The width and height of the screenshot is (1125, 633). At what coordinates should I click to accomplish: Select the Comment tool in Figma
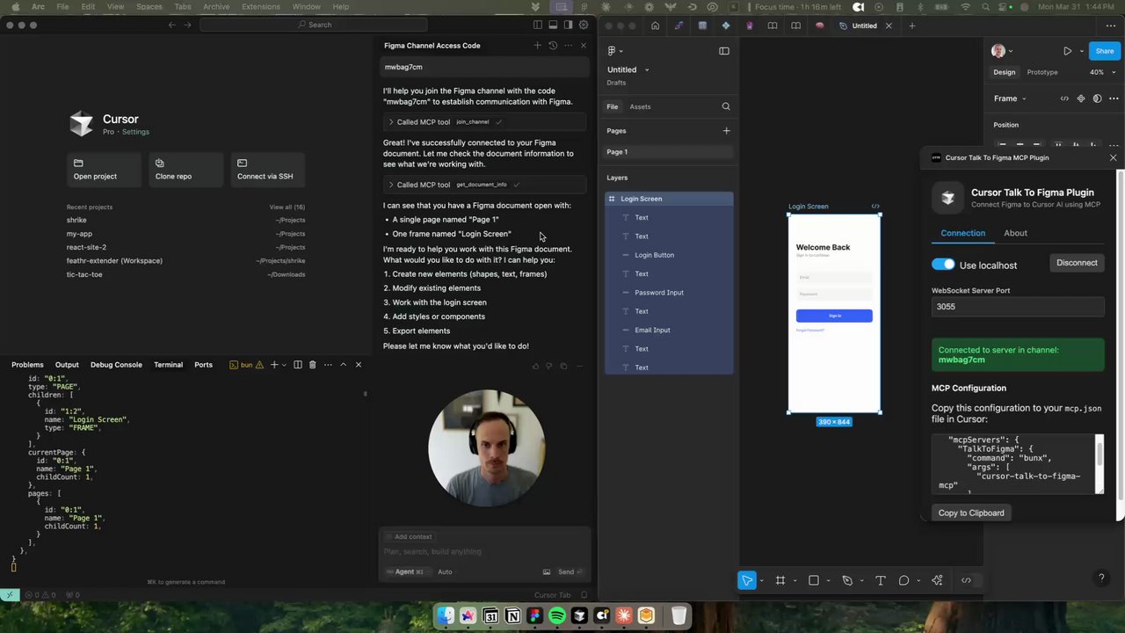point(904,580)
